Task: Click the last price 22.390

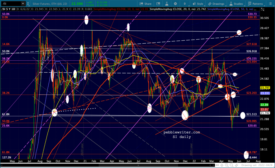Action: coord(77,4)
